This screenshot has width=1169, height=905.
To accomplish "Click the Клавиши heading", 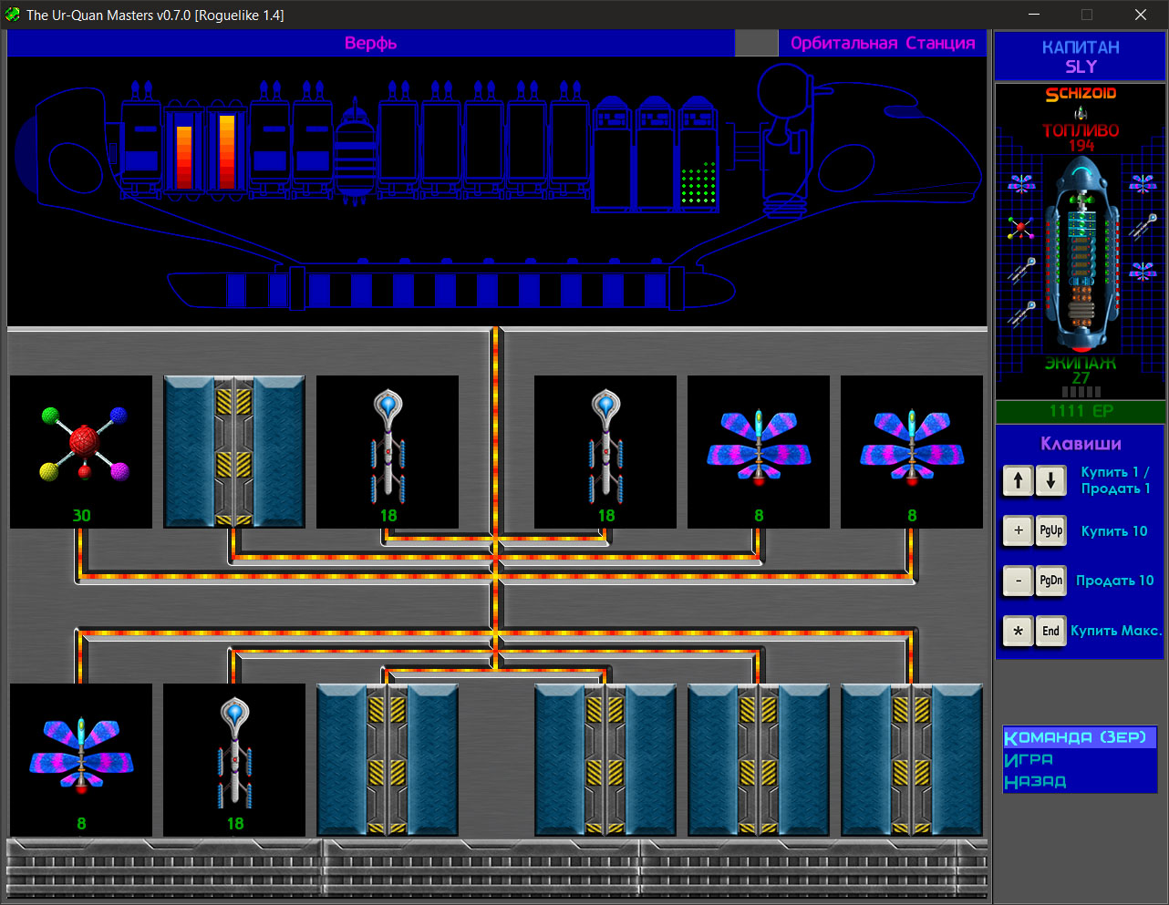I will [x=1081, y=444].
